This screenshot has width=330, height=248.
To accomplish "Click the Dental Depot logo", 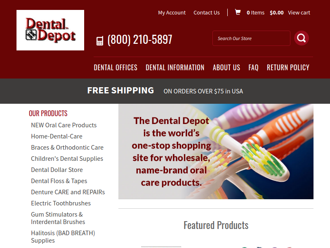I will pyautogui.click(x=50, y=30).
